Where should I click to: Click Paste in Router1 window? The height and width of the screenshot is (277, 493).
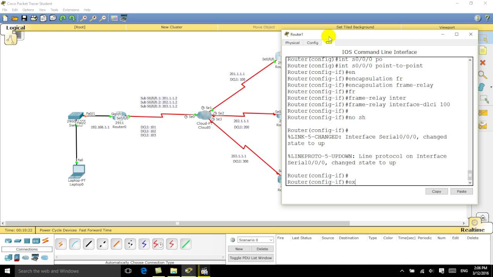click(461, 191)
